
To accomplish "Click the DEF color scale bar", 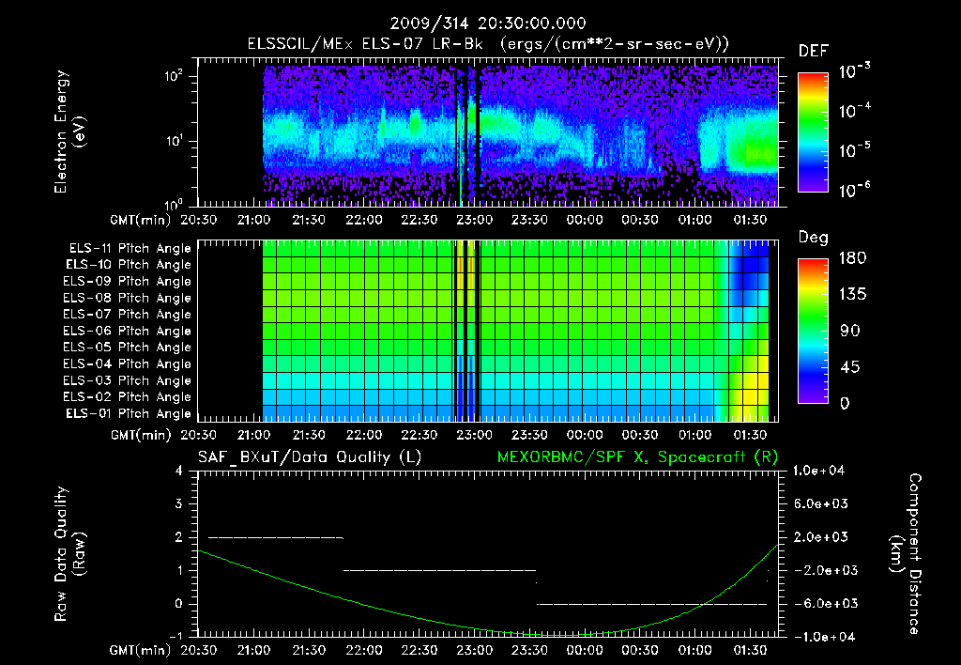I will tap(813, 131).
